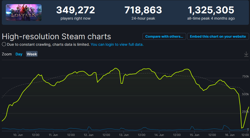Open the Compare with others dialog
The width and height of the screenshot is (250, 138).
pyautogui.click(x=164, y=37)
